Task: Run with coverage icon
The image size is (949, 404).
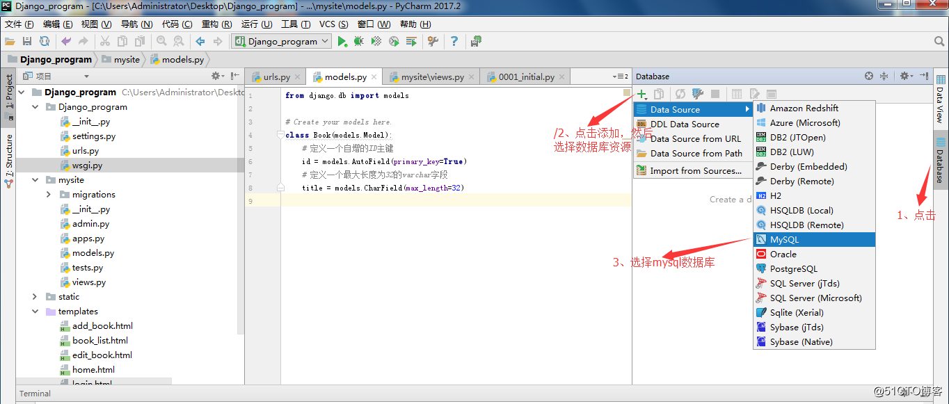Action: (x=376, y=42)
